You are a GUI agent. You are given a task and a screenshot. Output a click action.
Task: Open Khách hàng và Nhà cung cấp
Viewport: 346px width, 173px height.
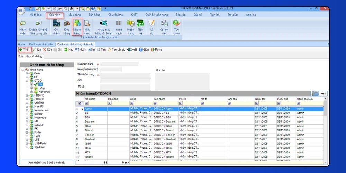38,27
